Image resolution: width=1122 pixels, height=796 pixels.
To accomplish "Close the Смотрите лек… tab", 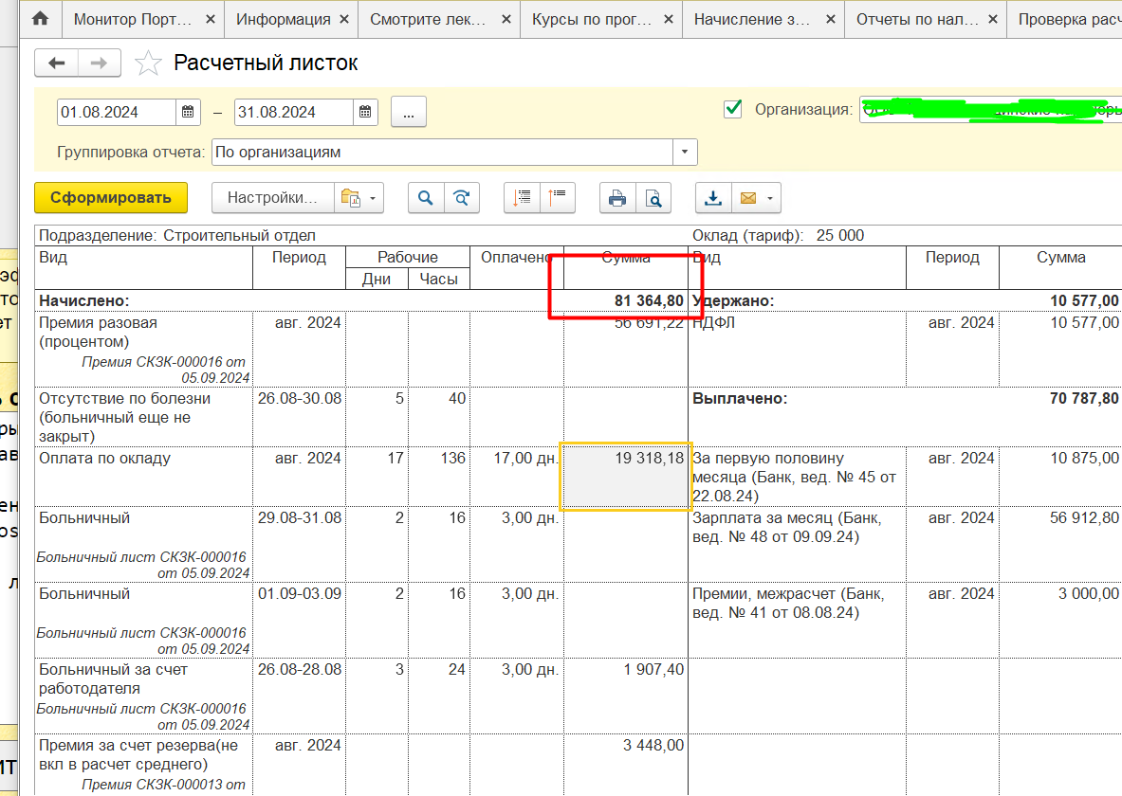I will [506, 19].
